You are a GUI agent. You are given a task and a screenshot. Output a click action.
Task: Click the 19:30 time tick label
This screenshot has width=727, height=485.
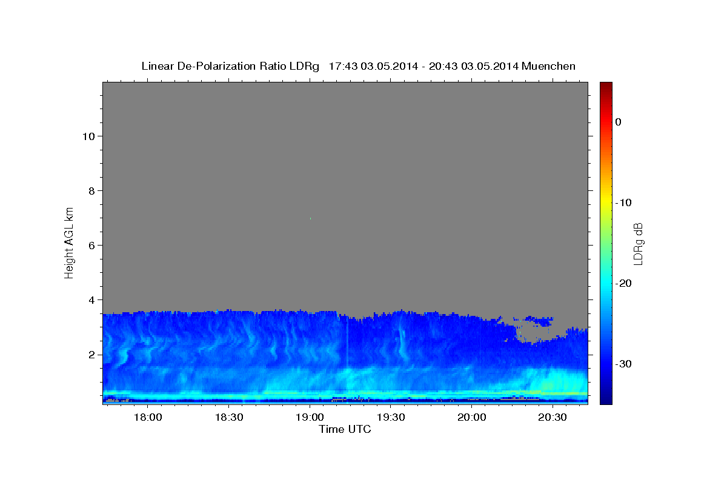point(391,418)
